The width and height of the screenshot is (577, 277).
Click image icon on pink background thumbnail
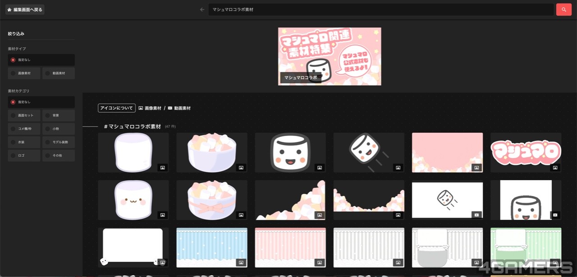[x=476, y=168]
